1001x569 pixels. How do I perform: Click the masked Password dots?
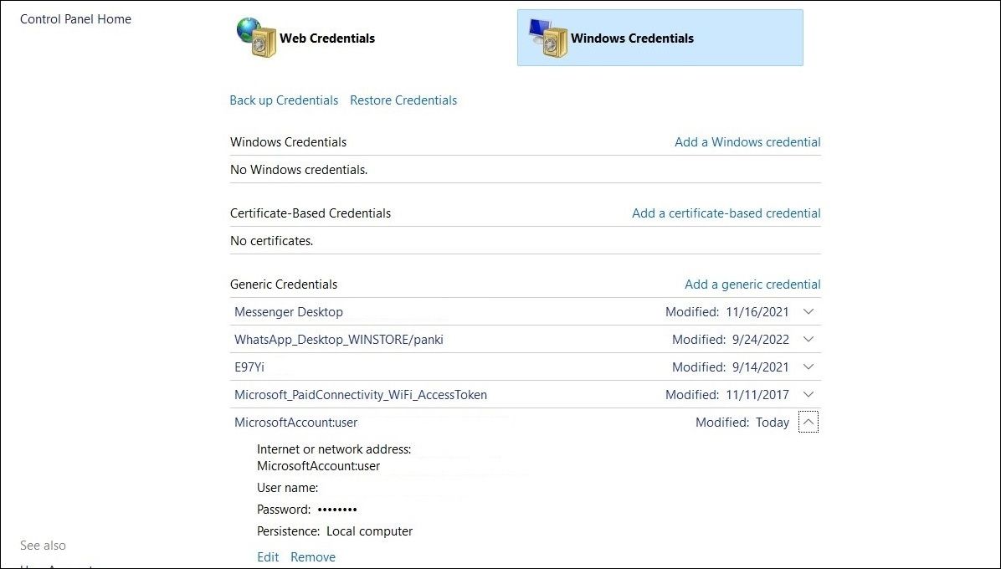coord(337,509)
